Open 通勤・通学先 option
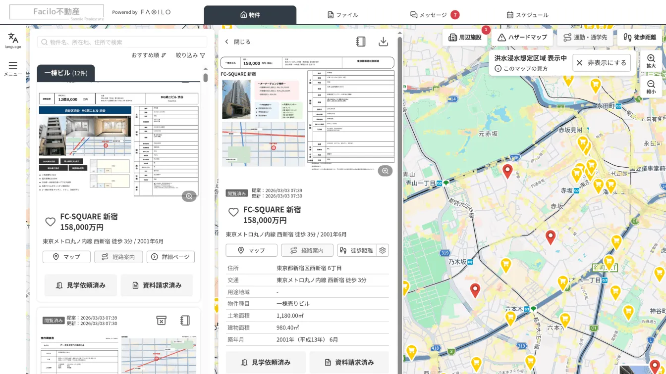The height and width of the screenshot is (374, 666). [x=585, y=37]
